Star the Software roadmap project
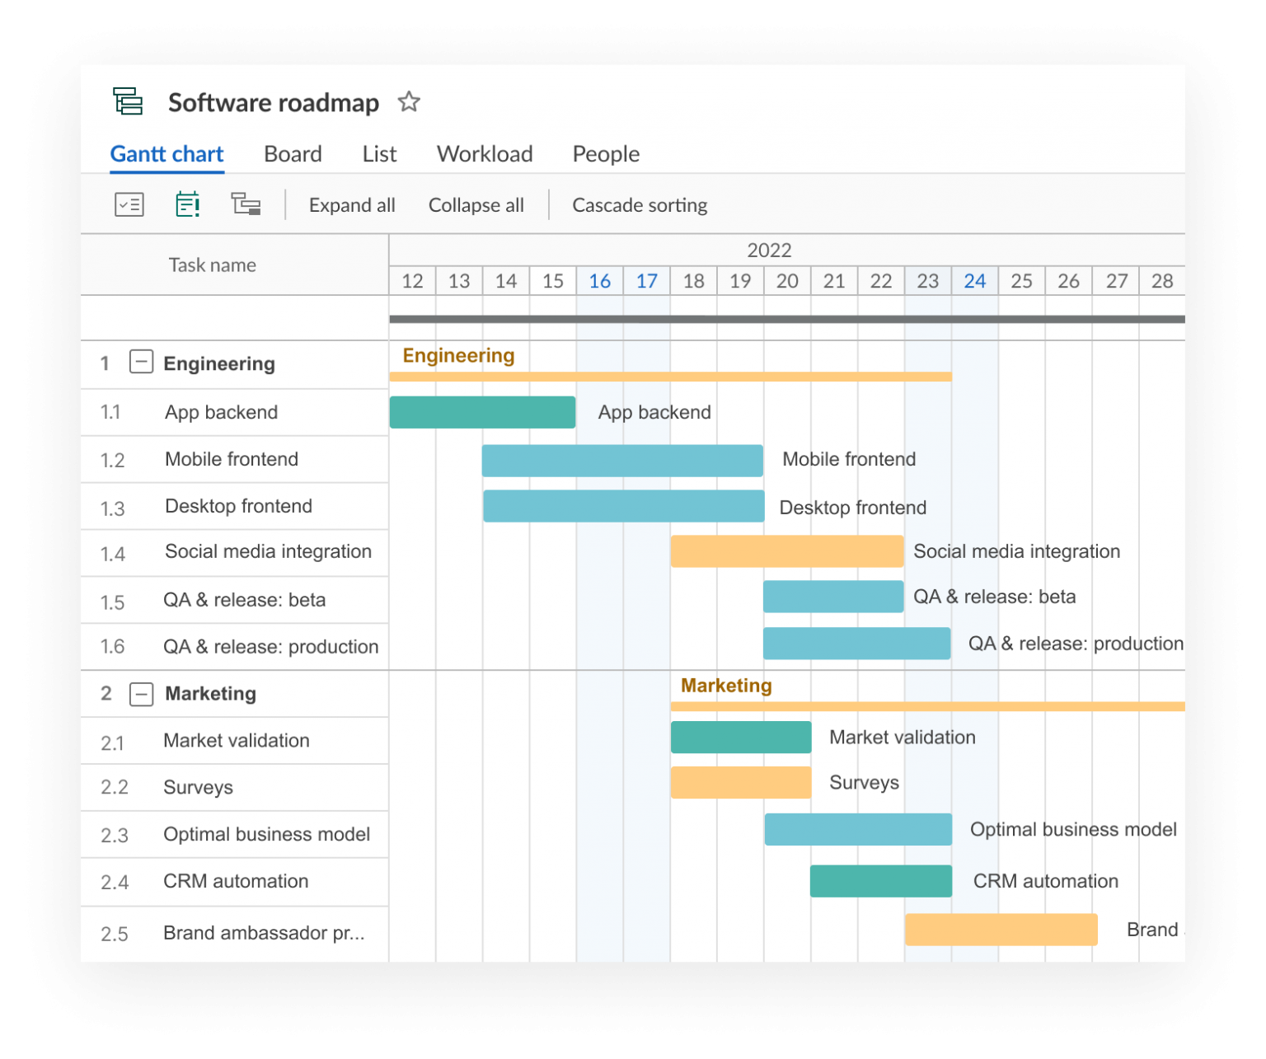Viewport: 1266px width, 1059px height. [409, 101]
